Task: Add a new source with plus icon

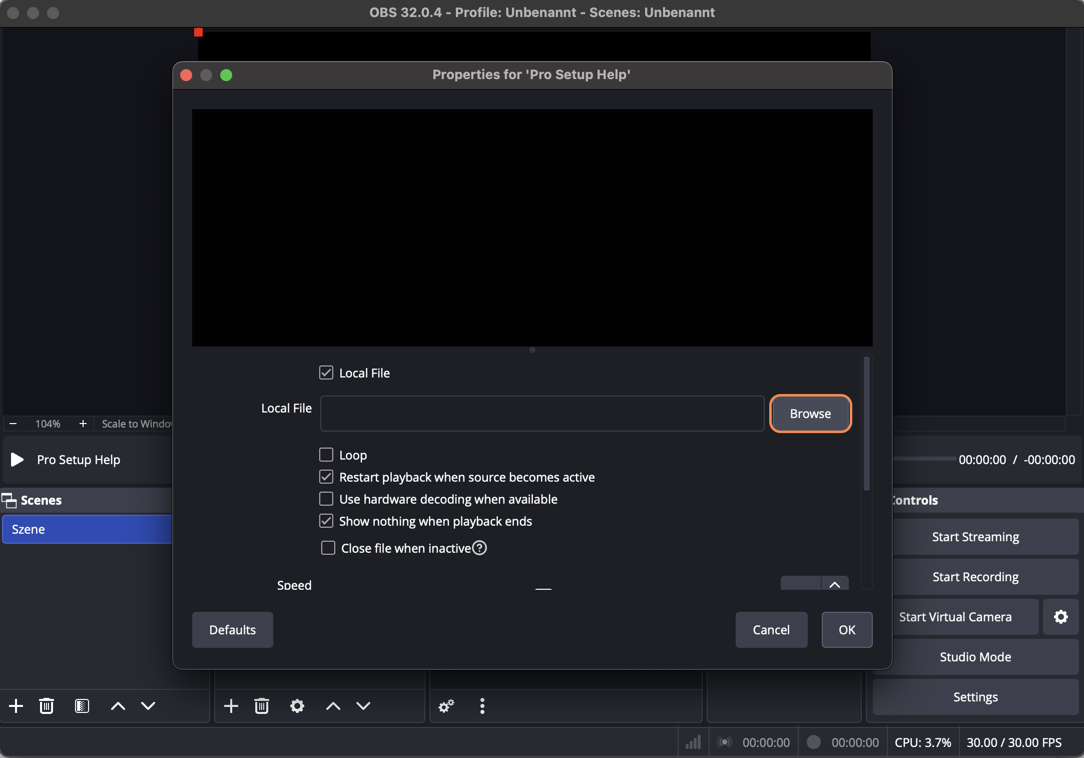Action: tap(231, 706)
